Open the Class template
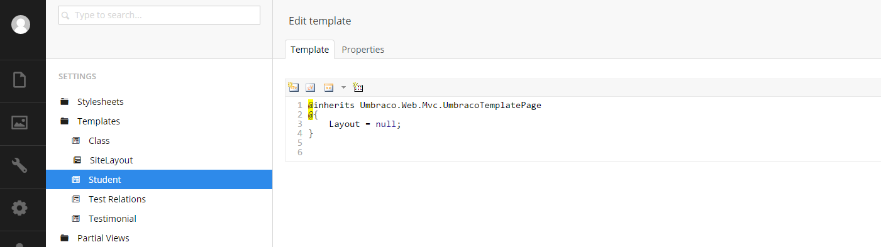 click(99, 141)
